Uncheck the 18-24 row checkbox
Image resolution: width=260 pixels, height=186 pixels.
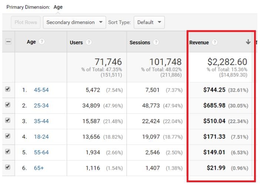[8, 136]
